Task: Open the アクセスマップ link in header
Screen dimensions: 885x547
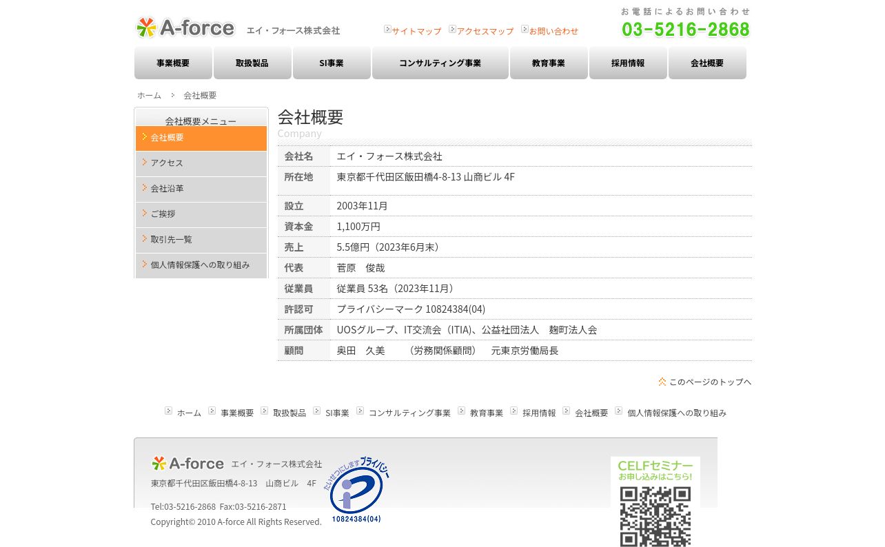Action: [485, 31]
